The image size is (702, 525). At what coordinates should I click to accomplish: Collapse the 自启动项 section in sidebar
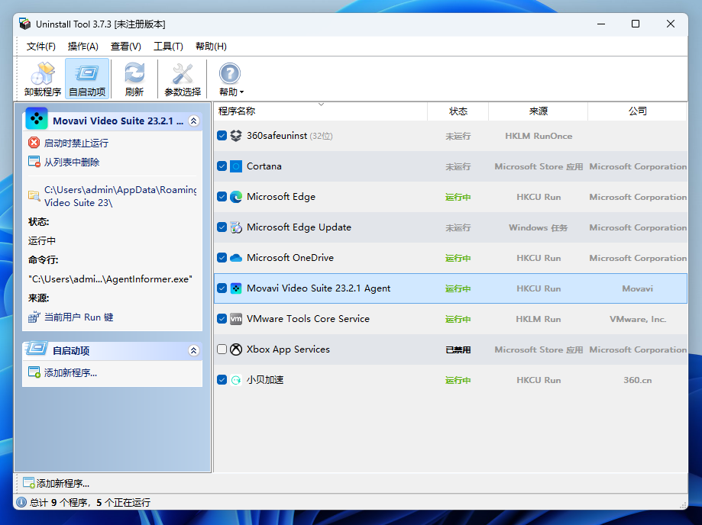[195, 349]
